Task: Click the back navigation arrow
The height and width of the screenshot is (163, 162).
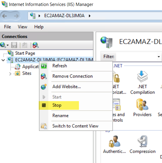Action: point(4,16)
